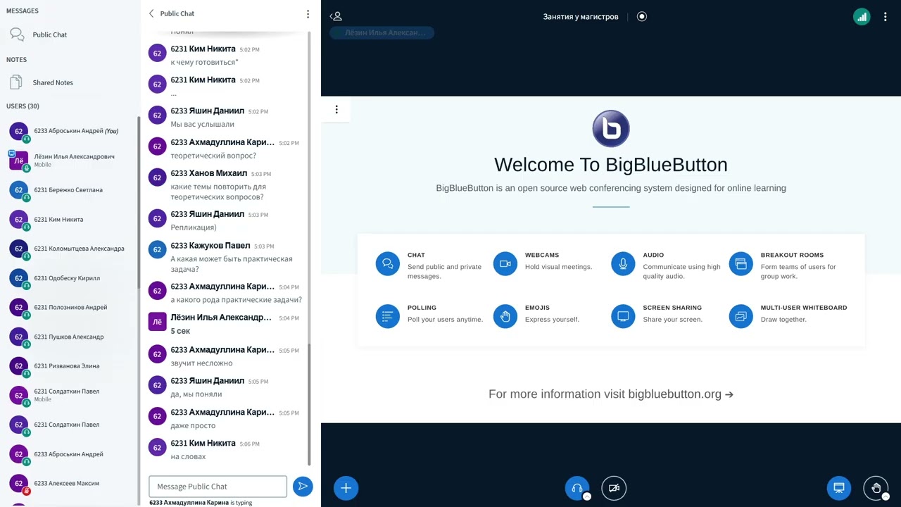Viewport: 901px width, 507px height.
Task: Open Public Chat in the messages sidebar
Action: point(69,35)
